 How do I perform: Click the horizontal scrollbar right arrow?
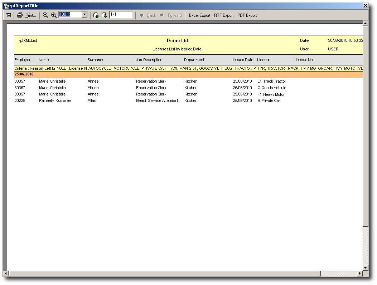pos(359,274)
